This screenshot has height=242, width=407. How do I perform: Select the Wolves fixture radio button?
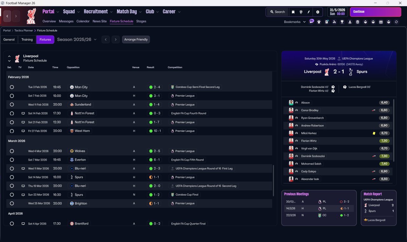pos(12,151)
